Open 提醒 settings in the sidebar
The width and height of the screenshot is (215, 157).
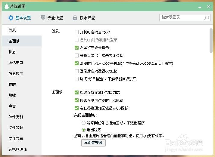click(x=22, y=84)
